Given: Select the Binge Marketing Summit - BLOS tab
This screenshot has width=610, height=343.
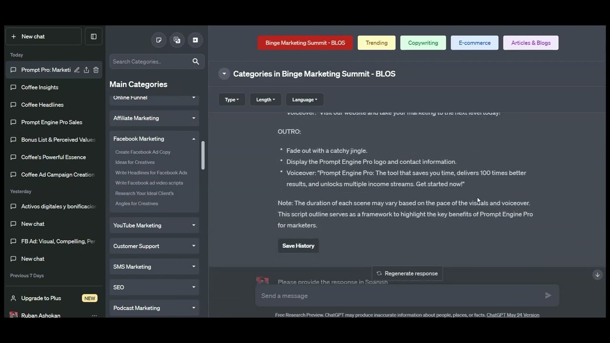Looking at the screenshot, I should point(305,43).
